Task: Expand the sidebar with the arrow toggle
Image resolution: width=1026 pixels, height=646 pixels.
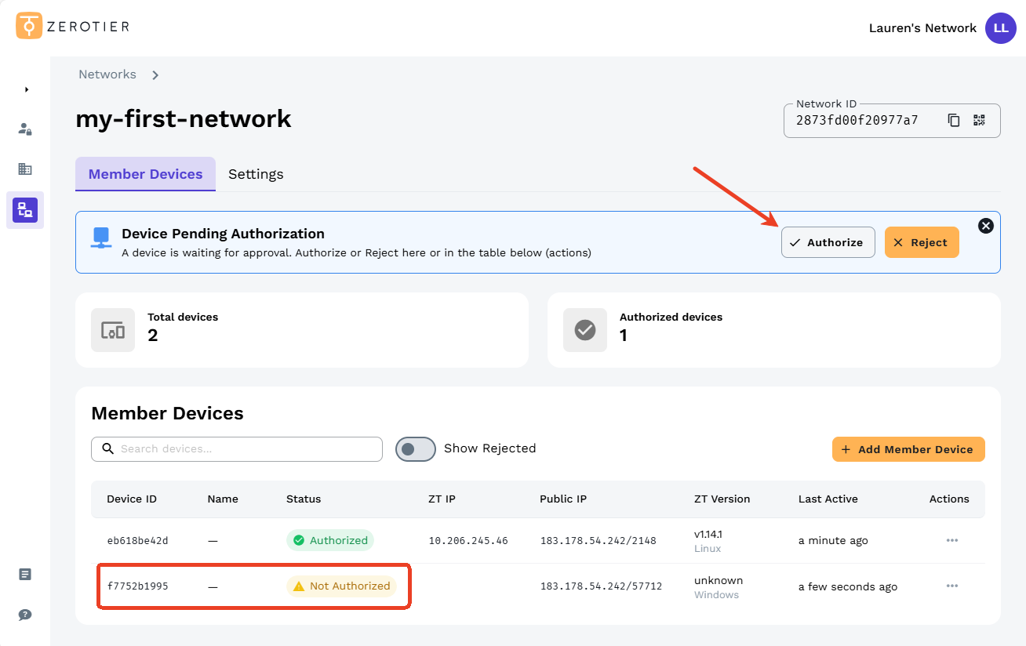Action: (x=25, y=89)
